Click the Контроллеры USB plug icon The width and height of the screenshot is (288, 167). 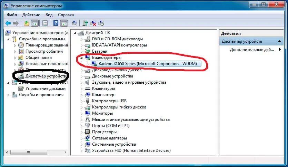(87, 101)
